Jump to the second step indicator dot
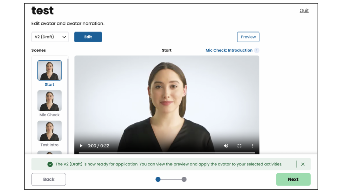The image size is (343, 193). coord(184,179)
